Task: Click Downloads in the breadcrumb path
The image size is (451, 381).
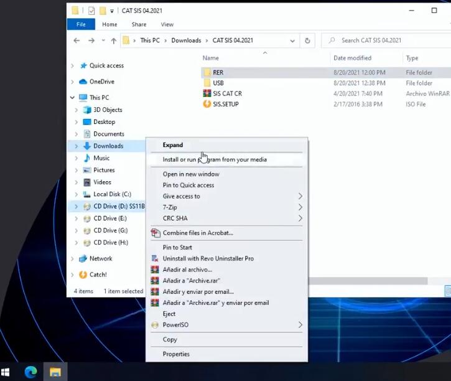Action: 186,40
